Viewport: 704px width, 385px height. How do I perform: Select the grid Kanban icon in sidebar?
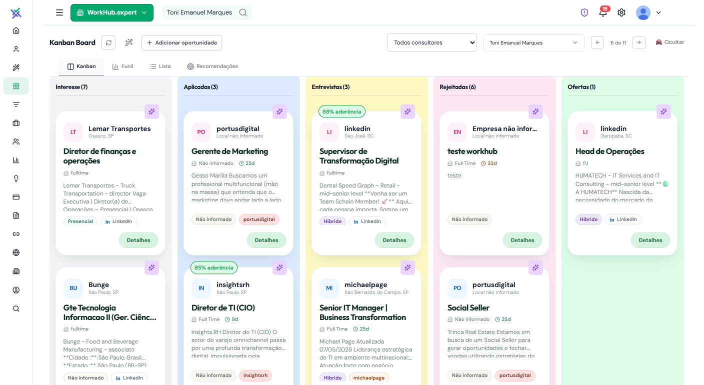click(16, 86)
